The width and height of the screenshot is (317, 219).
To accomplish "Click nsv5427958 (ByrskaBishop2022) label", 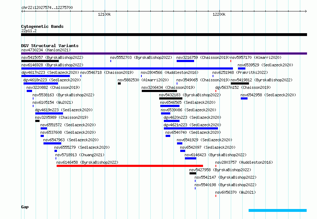I will tap(220, 170).
